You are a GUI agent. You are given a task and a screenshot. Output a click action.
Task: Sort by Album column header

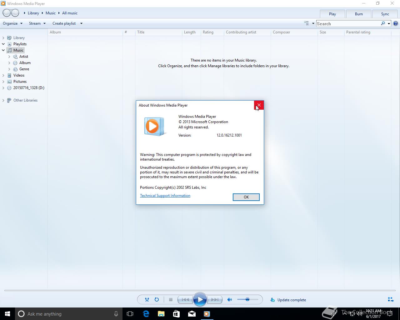click(85, 32)
